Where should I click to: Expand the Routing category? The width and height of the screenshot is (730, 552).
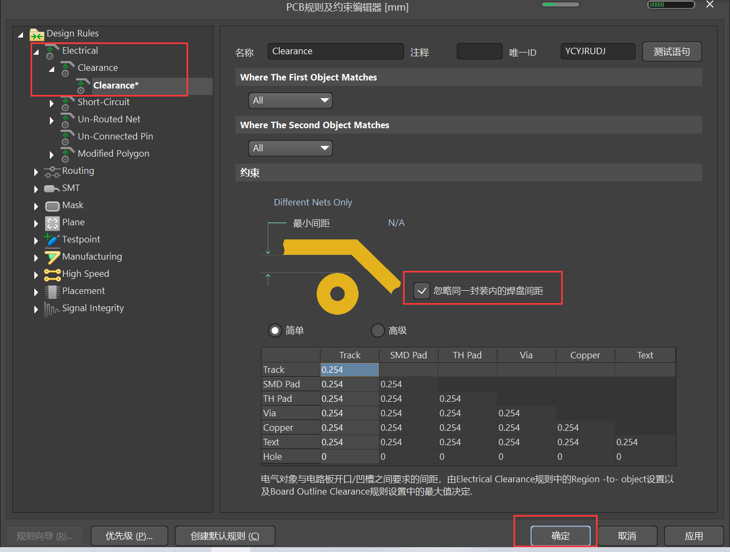click(36, 172)
